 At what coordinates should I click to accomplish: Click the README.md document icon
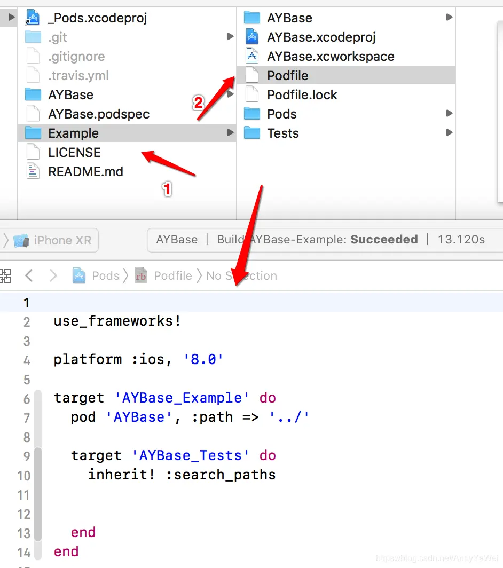(33, 171)
